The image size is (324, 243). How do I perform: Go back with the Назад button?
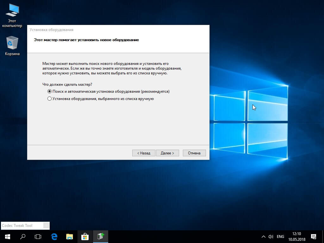[x=144, y=153]
